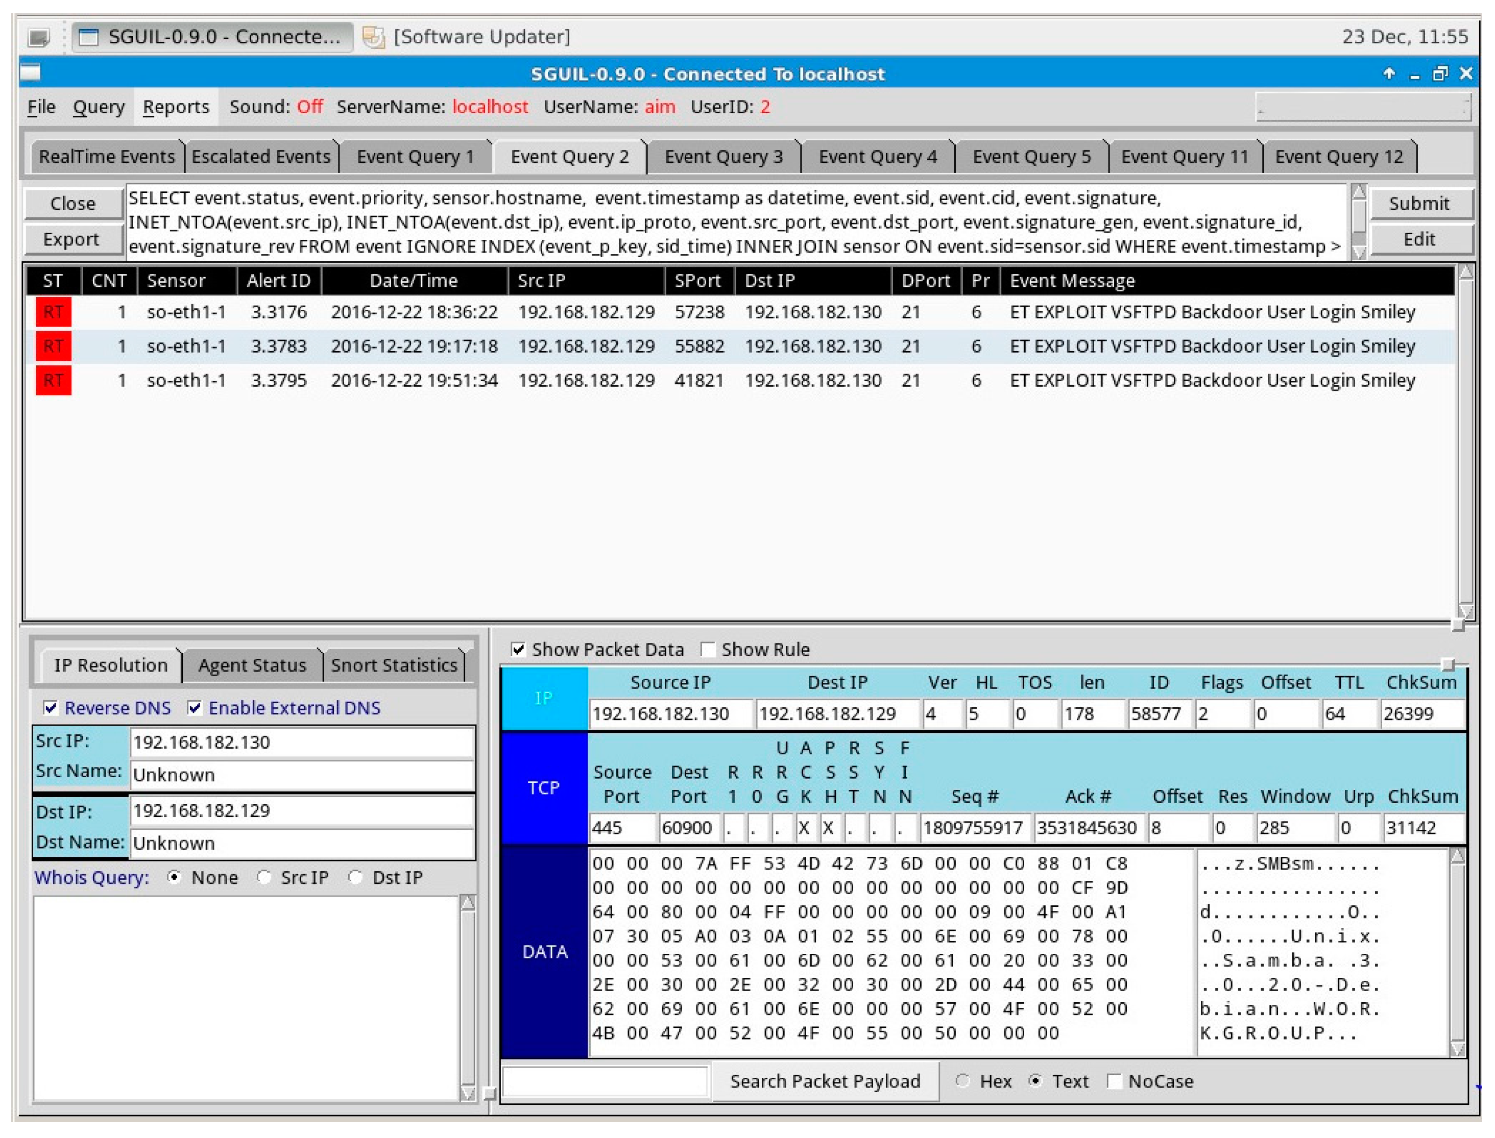Image resolution: width=1495 pixels, height=1138 pixels.
Task: Click the SGUIL window menu icon
Action: coord(31,72)
